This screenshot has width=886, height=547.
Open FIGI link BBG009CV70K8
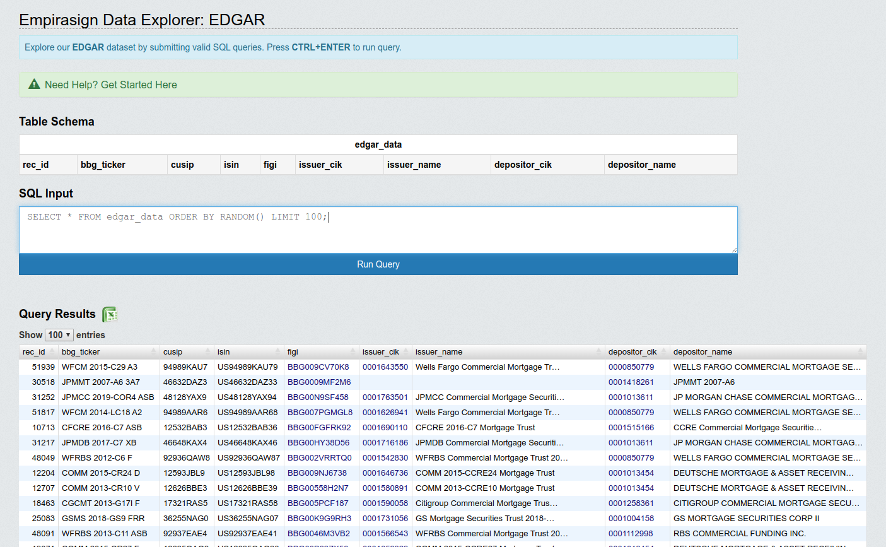[x=318, y=367]
